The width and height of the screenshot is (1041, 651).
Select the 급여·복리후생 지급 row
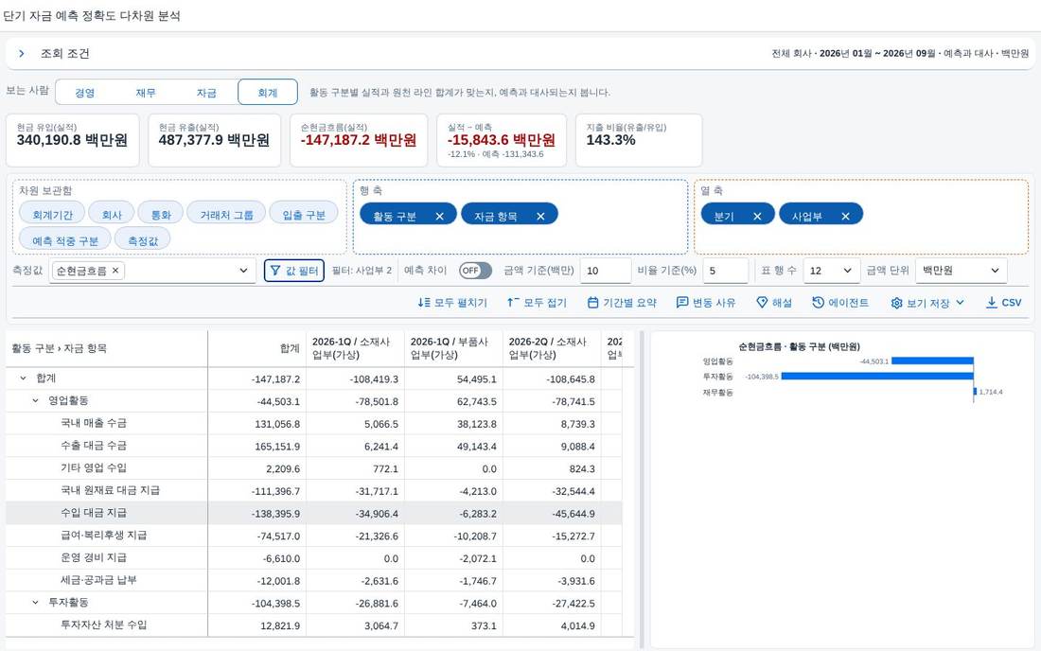[314, 536]
